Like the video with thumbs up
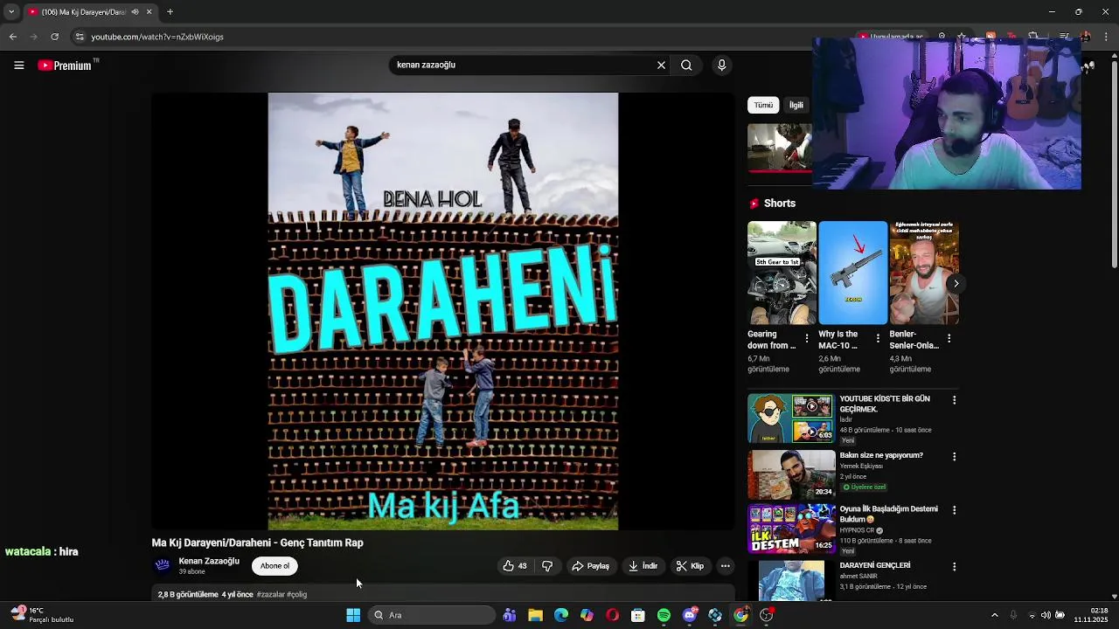This screenshot has height=629, width=1119. 515,566
